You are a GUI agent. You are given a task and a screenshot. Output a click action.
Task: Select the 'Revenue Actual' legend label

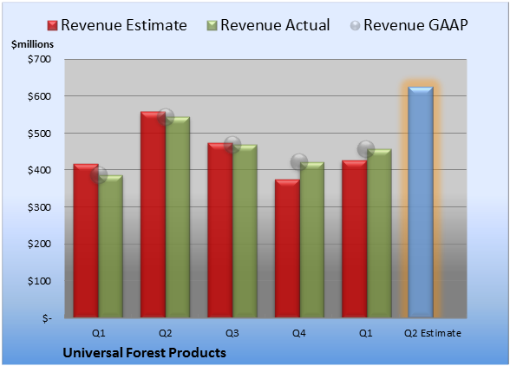(x=275, y=25)
